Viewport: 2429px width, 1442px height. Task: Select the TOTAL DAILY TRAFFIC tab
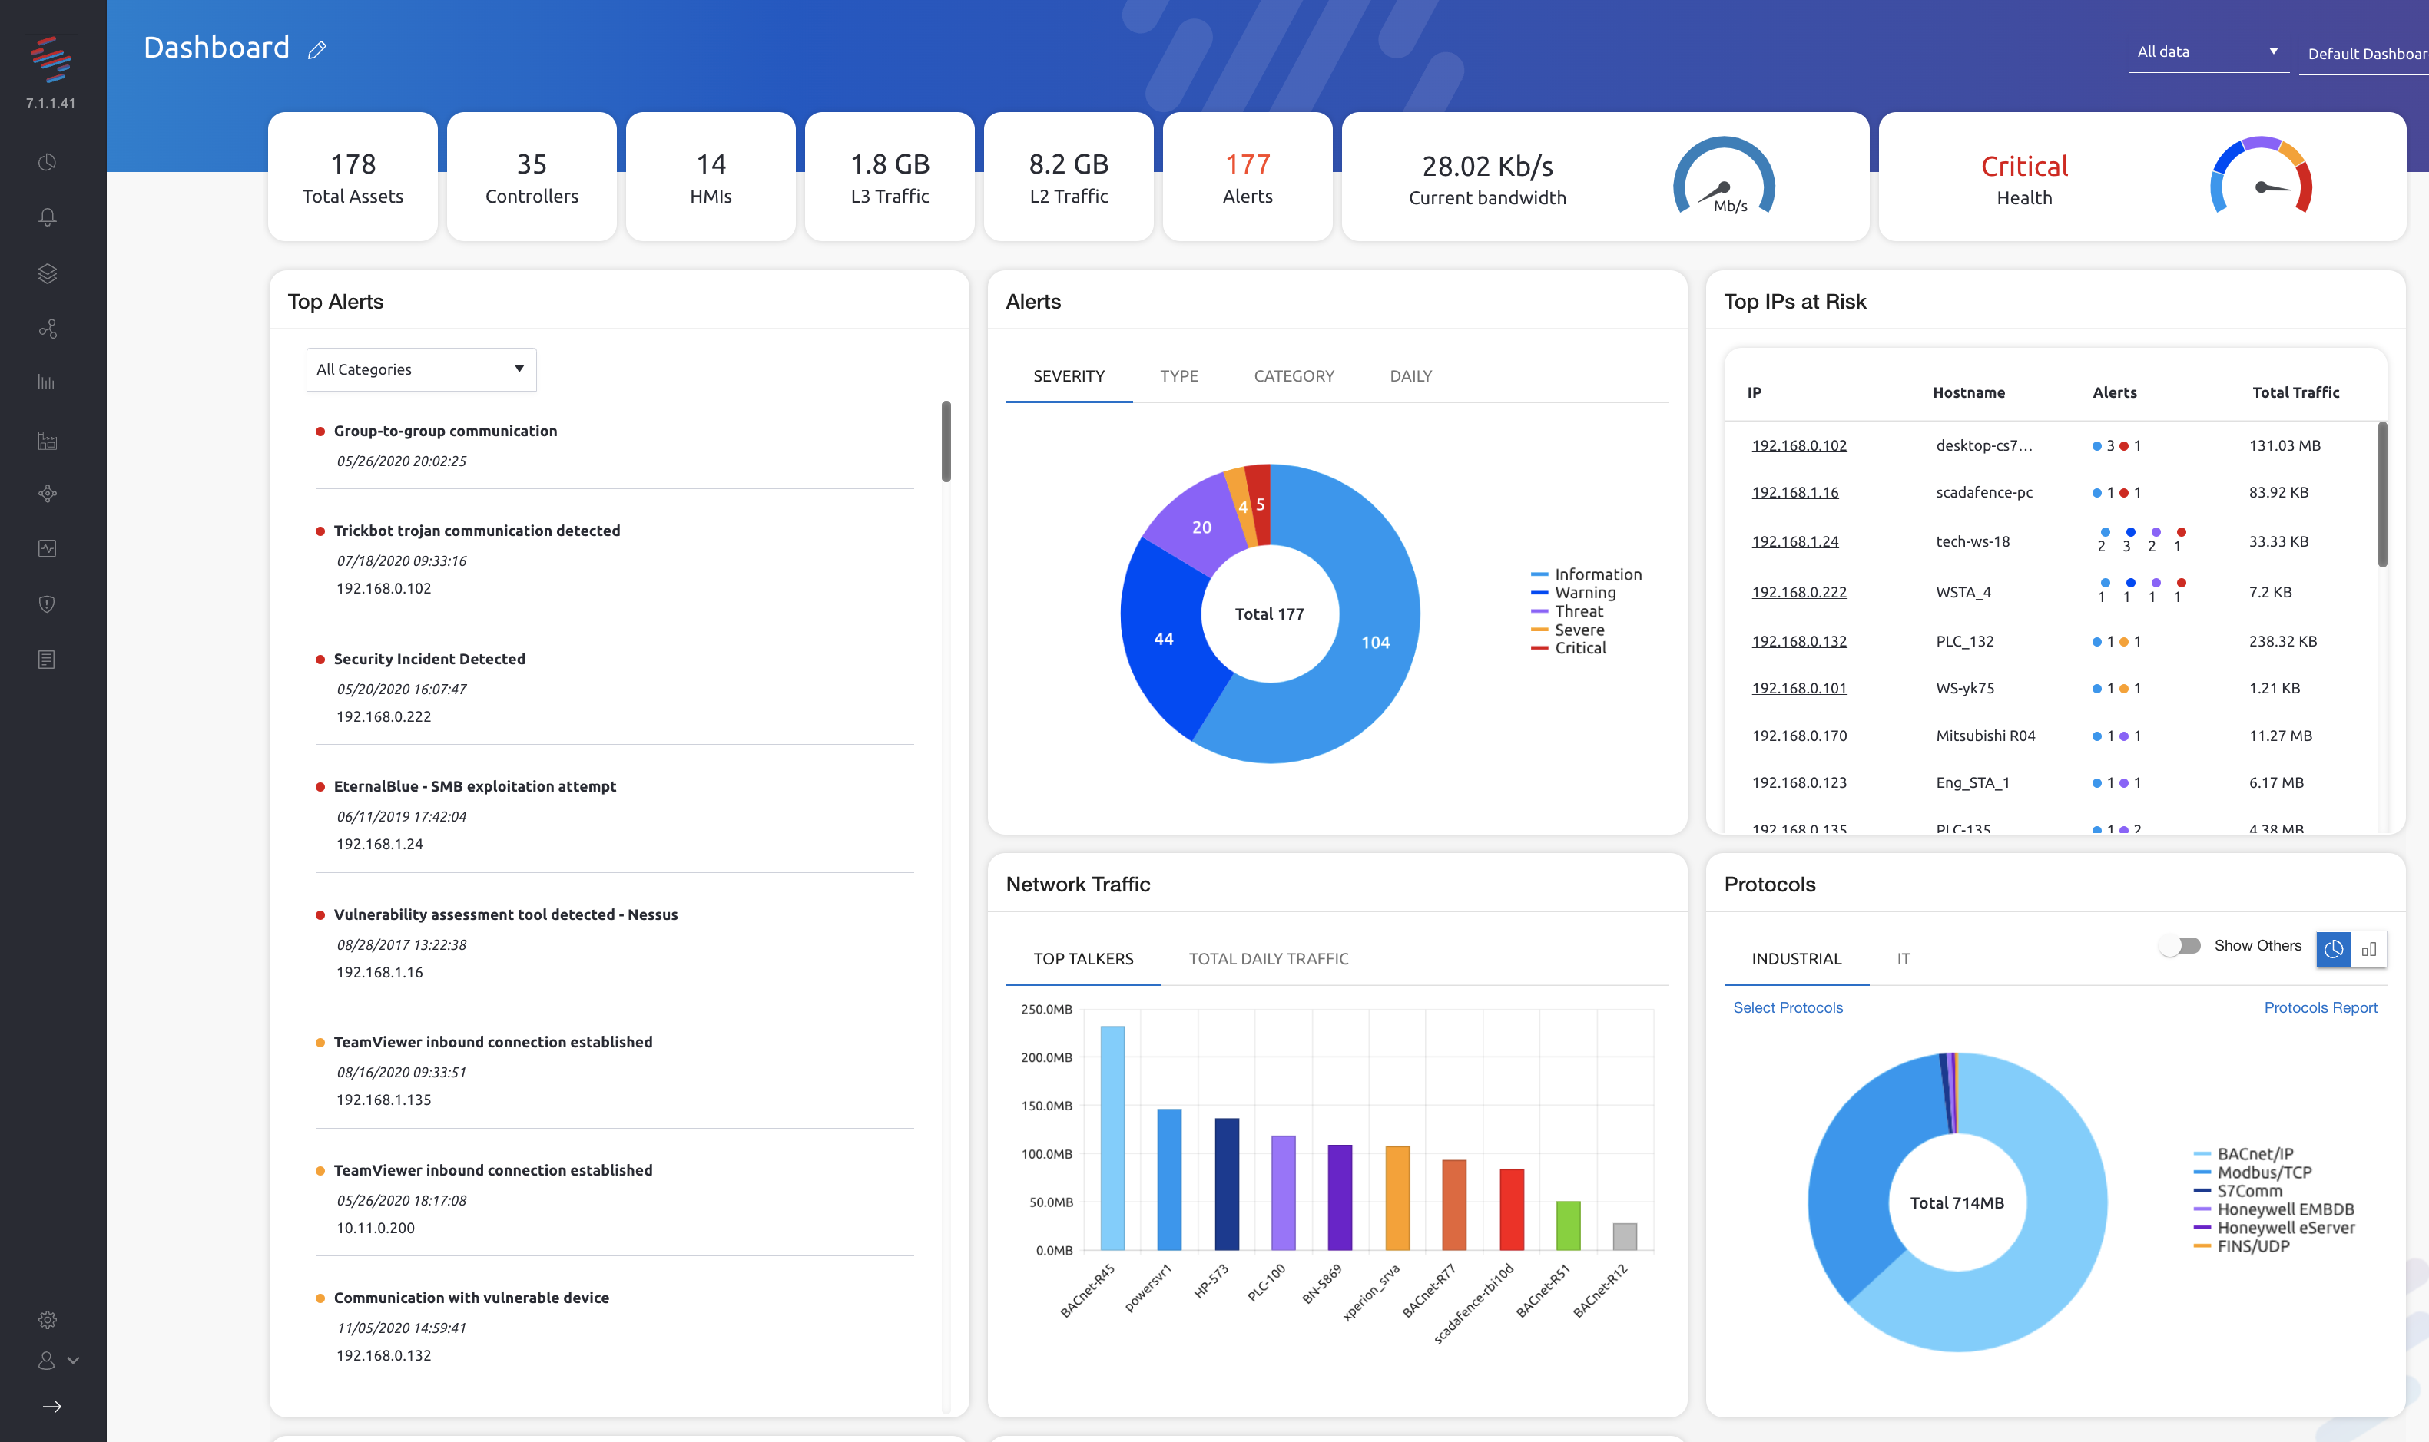point(1268,959)
